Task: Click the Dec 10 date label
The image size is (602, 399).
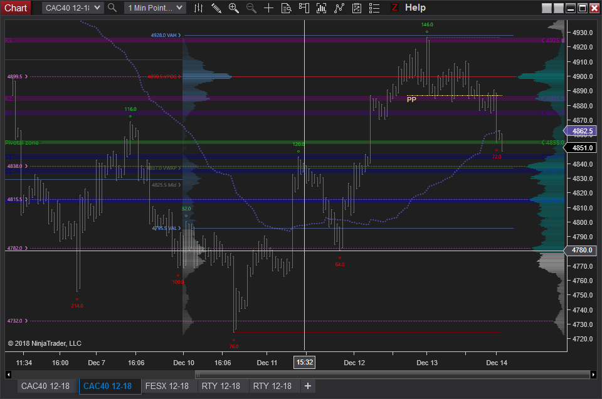Action: [x=184, y=363]
